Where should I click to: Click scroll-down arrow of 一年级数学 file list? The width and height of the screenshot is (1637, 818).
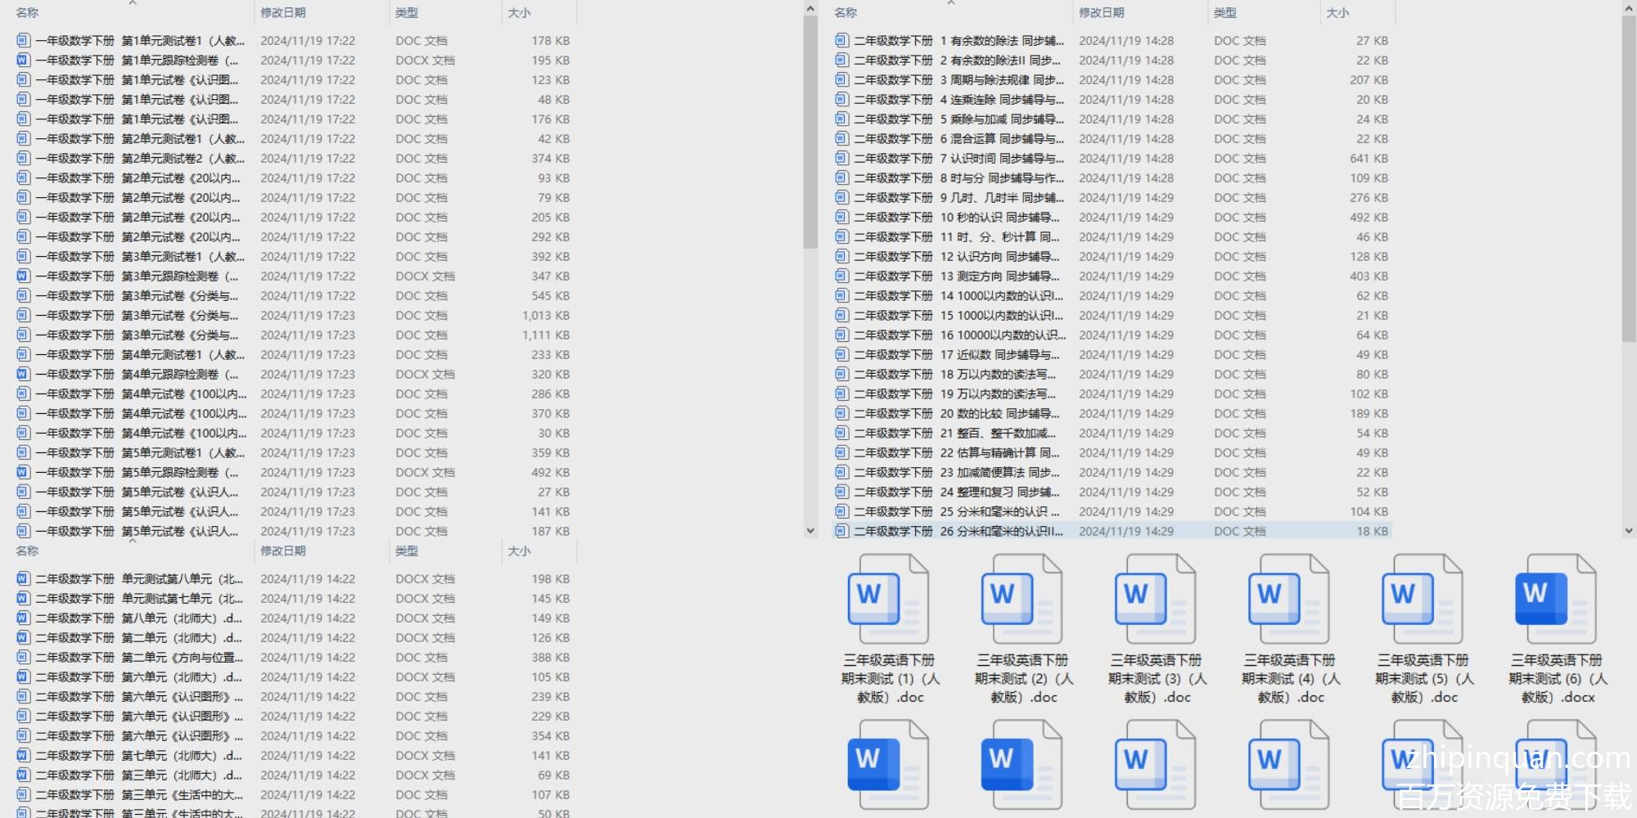[810, 530]
